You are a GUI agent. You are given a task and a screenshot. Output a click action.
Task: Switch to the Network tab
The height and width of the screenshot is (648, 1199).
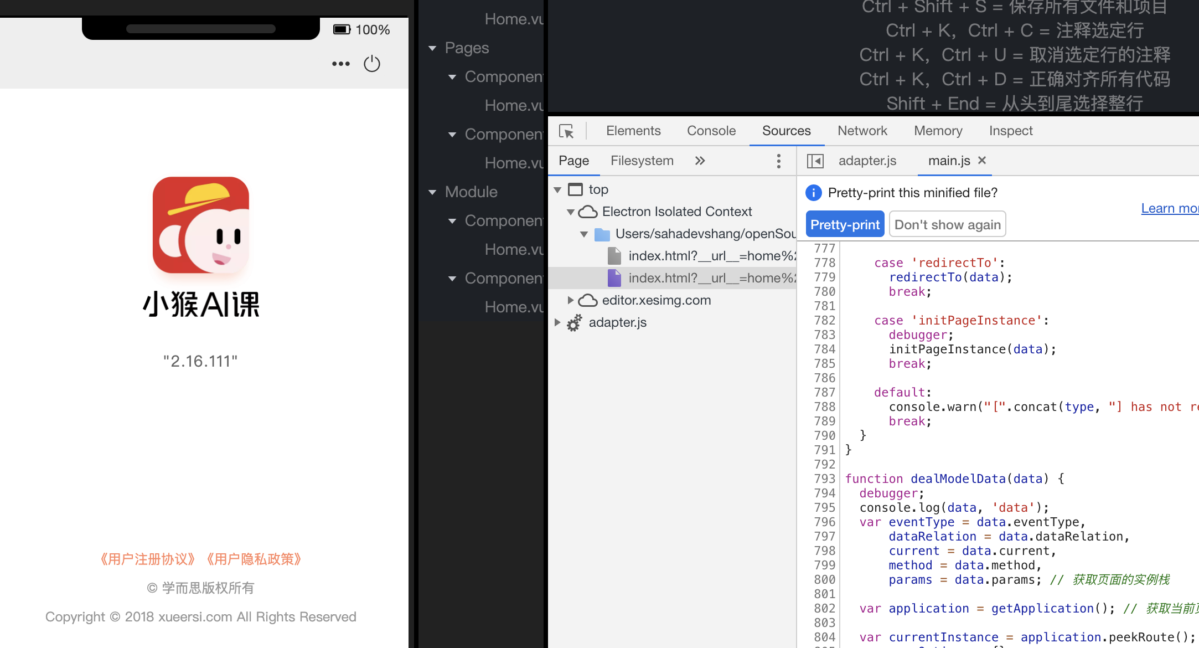pos(862,131)
